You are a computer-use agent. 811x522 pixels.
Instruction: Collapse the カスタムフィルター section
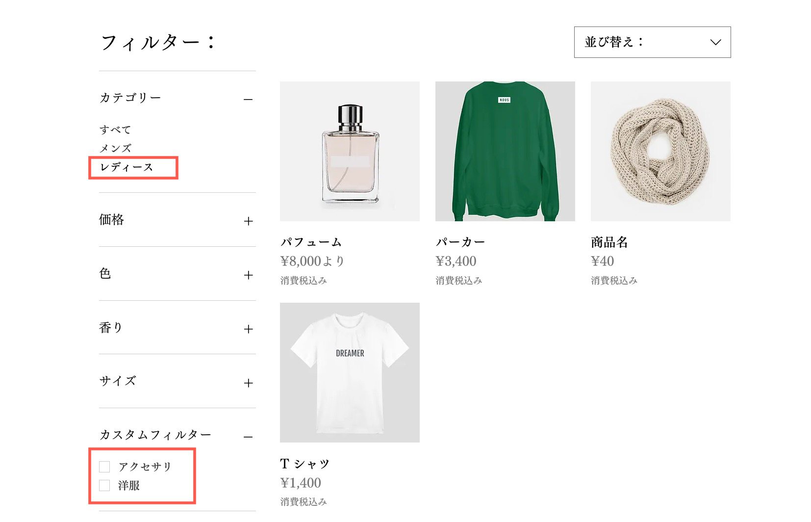pos(248,437)
